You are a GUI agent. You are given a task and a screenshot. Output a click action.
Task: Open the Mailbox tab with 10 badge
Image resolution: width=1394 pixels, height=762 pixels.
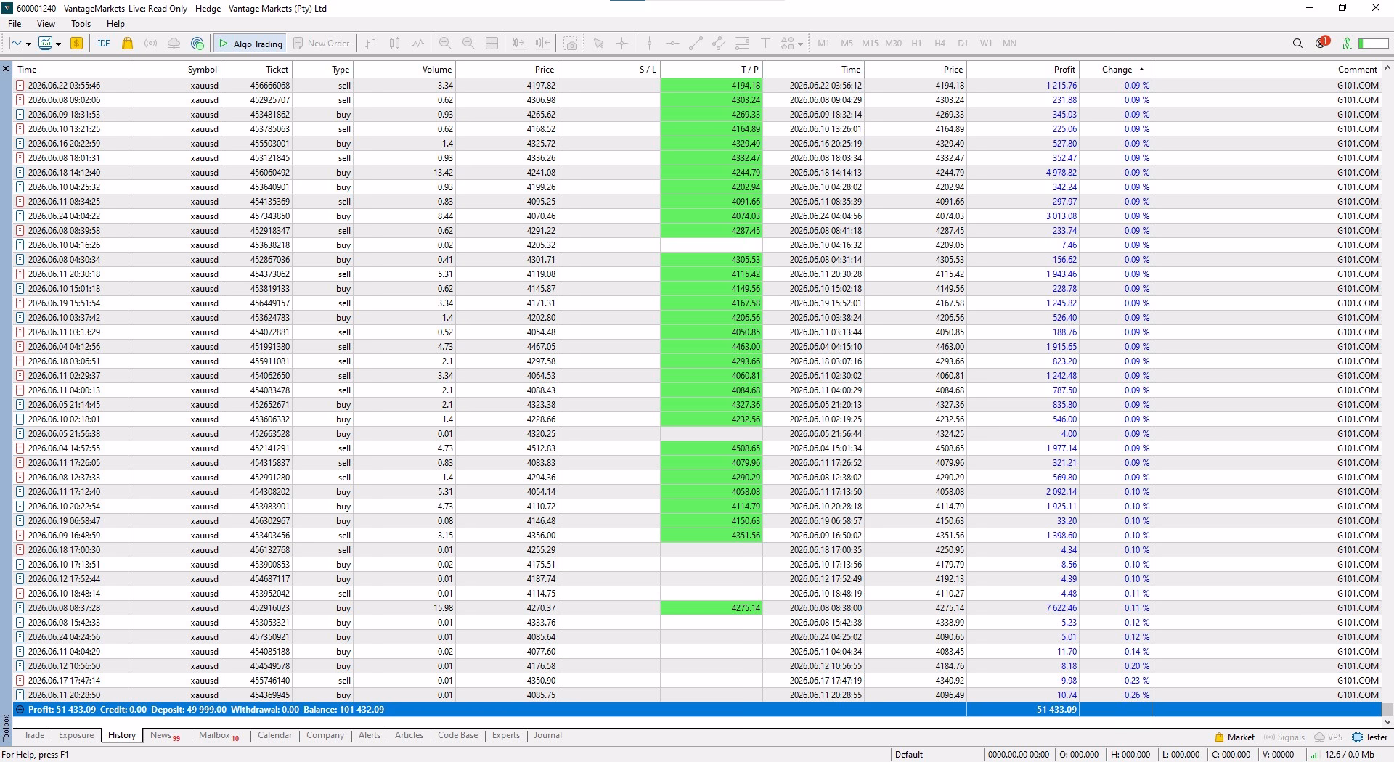click(x=219, y=735)
